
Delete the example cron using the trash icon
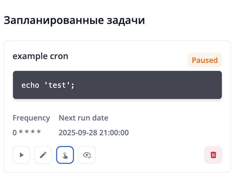pos(213,155)
